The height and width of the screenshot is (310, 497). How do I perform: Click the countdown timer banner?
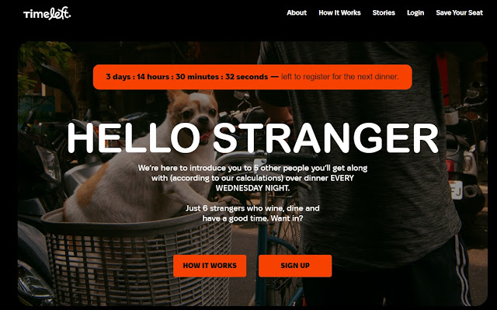coord(252,77)
